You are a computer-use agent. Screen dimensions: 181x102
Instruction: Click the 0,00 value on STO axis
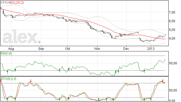point(172,101)
